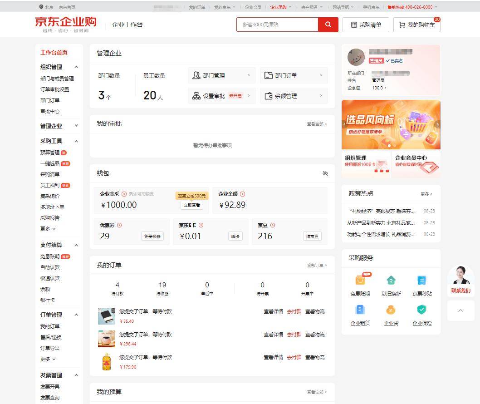
Task: Click 得京豆 button
Action: pyautogui.click(x=312, y=236)
